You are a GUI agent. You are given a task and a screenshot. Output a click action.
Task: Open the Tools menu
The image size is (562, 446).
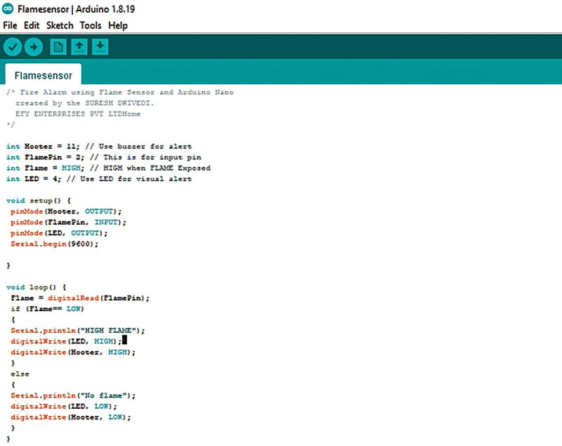tap(90, 25)
